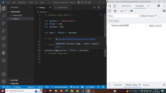This screenshot has height=93, width=166.
Task: Open the File menu
Action: (x=8, y=2)
